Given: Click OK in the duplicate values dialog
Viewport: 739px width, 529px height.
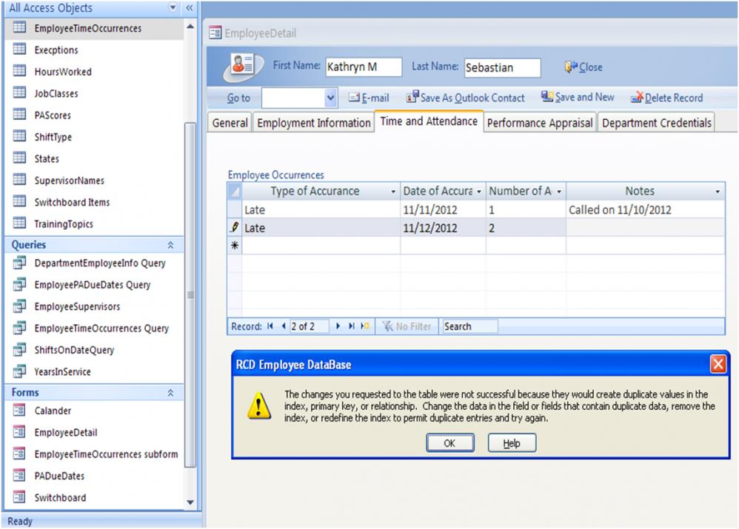Looking at the screenshot, I should click(450, 442).
